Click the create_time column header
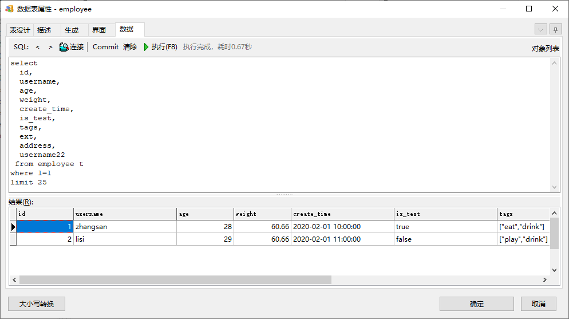The width and height of the screenshot is (569, 319). [342, 214]
